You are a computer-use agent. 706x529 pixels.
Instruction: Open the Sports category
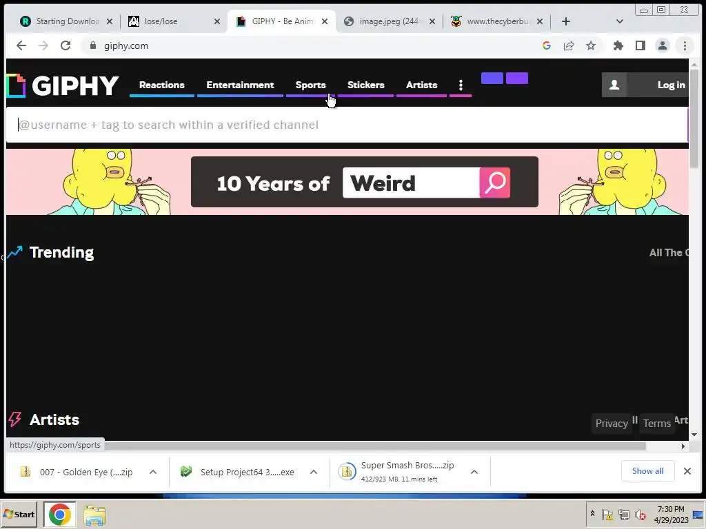coord(311,85)
